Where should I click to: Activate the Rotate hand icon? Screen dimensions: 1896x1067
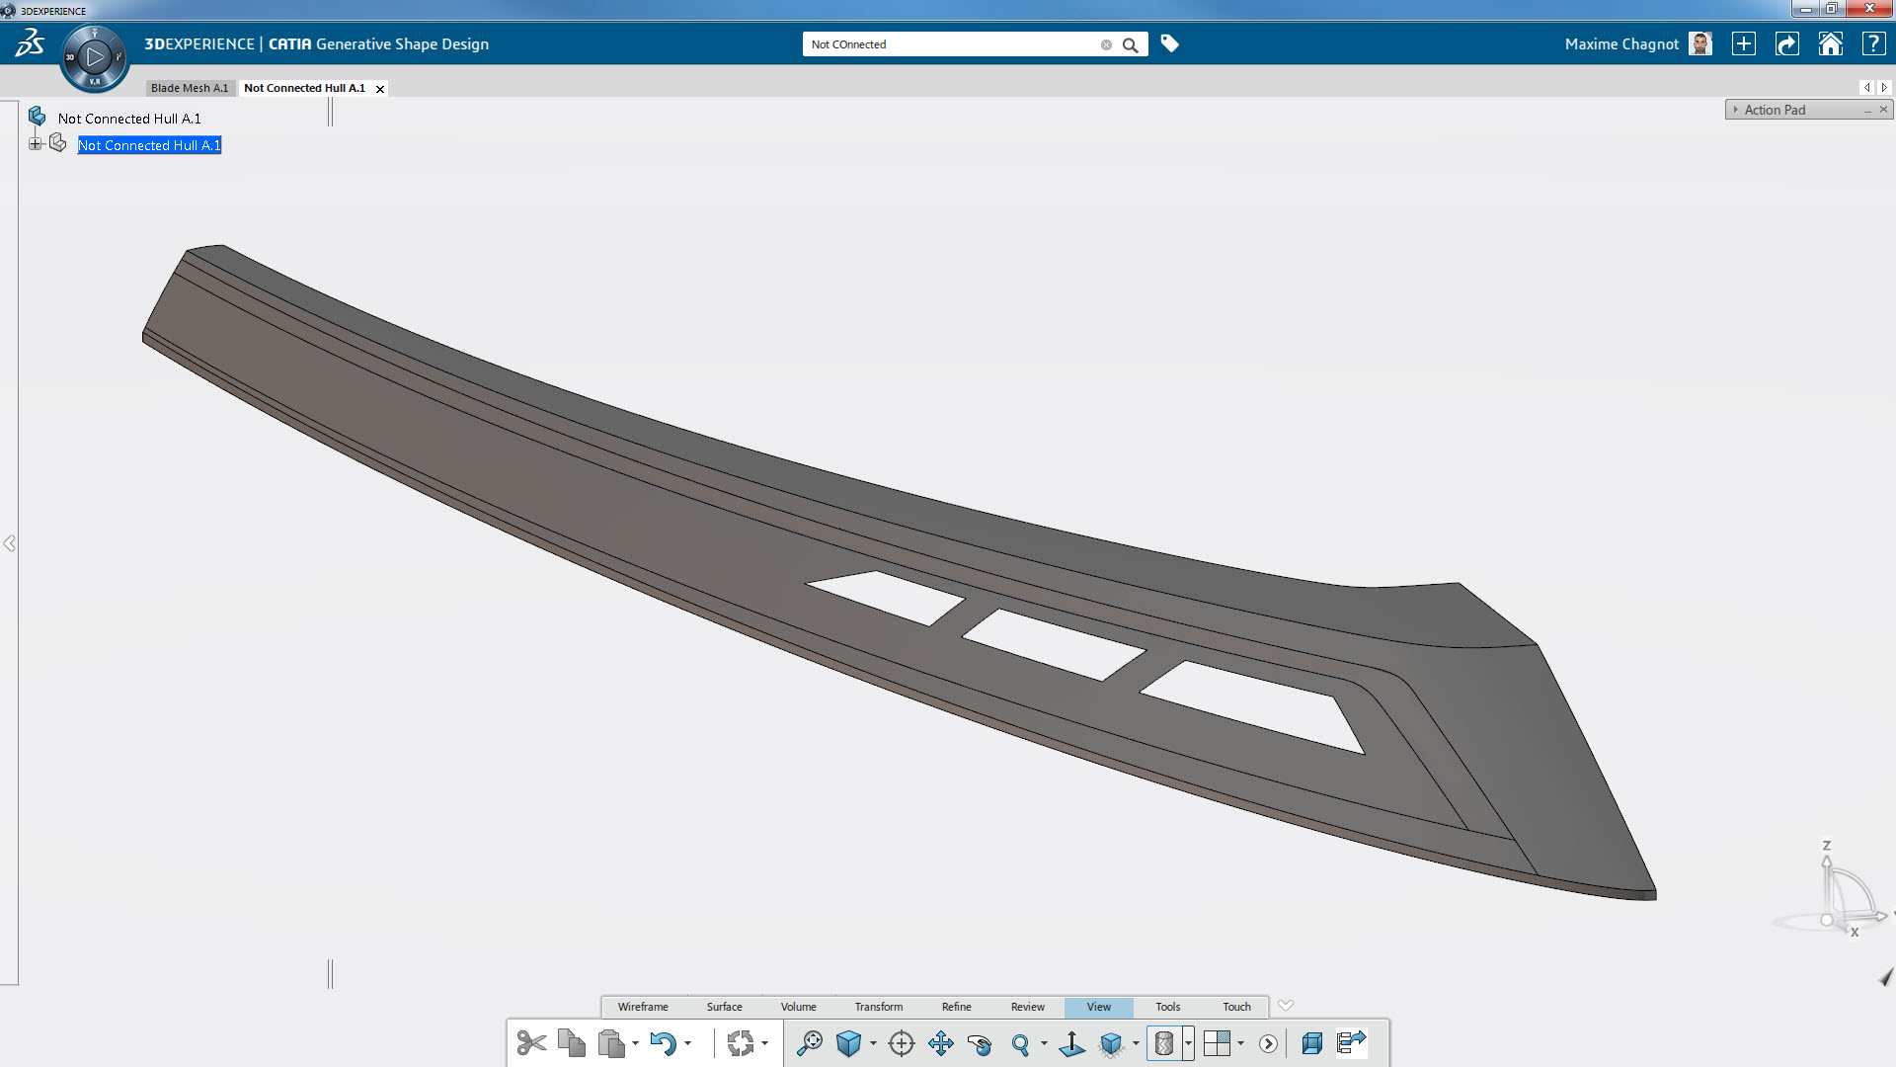(980, 1043)
